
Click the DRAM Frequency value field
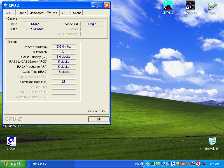tap(64, 47)
